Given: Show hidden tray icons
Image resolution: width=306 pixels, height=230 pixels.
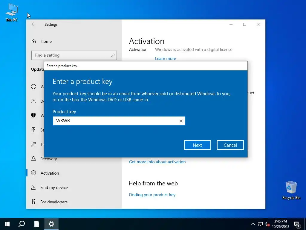Looking at the screenshot, I should pyautogui.click(x=253, y=224).
